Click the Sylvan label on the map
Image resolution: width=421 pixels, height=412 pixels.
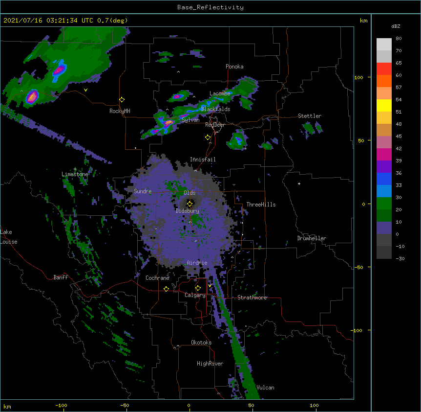click(x=190, y=120)
